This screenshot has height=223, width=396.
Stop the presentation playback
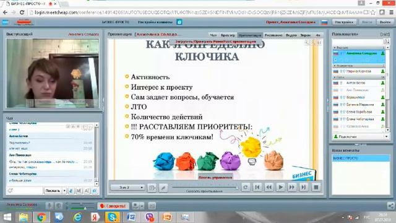[x=316, y=187]
